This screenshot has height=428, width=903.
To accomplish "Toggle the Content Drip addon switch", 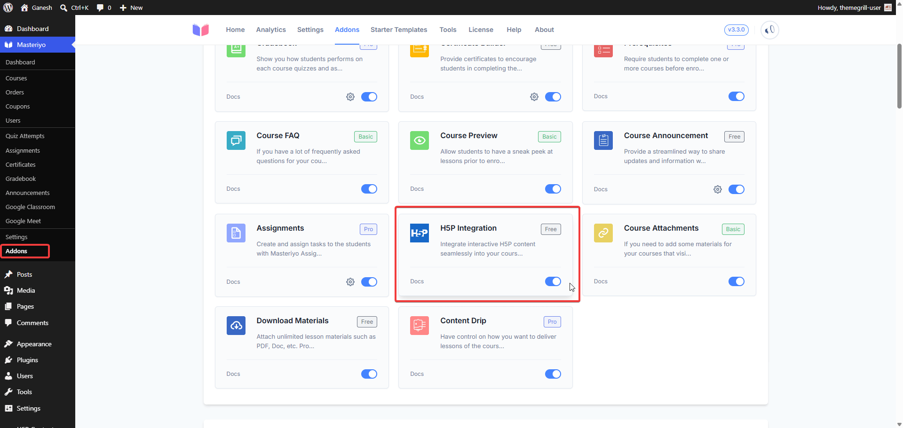I will pos(553,374).
